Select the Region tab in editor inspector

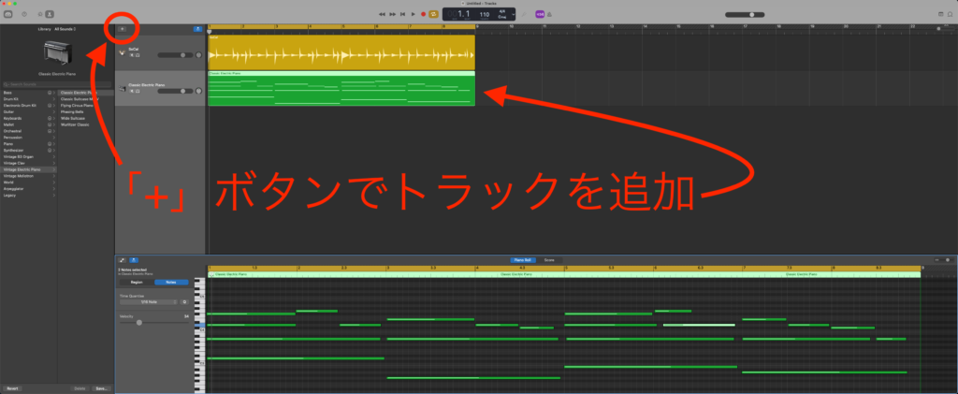point(136,282)
